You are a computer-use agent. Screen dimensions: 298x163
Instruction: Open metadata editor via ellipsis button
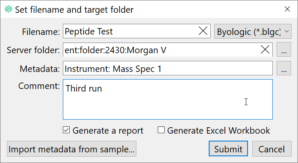284,68
